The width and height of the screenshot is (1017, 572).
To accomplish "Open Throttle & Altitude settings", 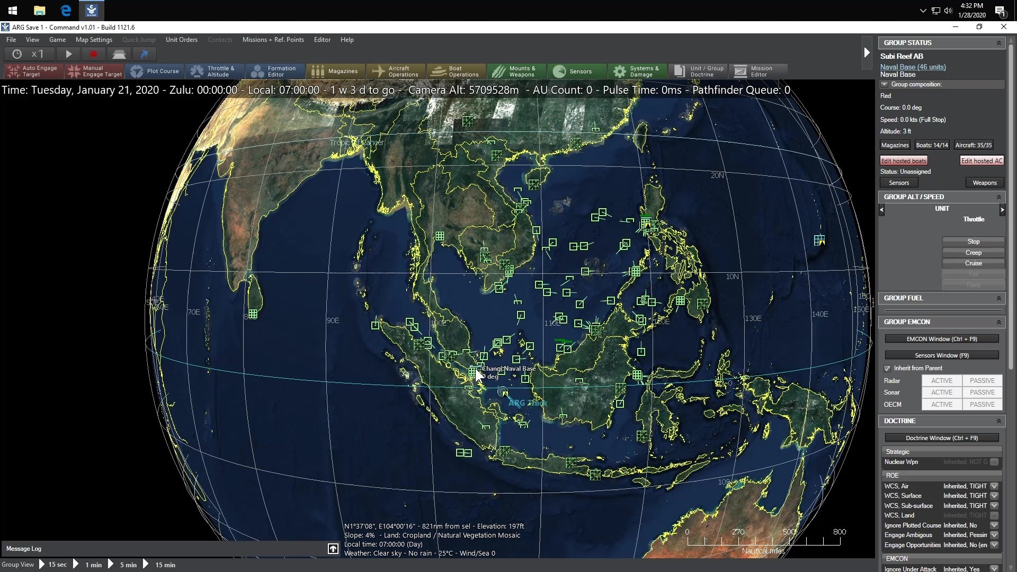I will tap(215, 71).
